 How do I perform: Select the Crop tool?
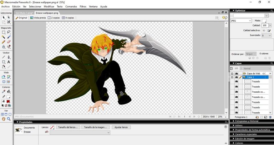(9, 22)
